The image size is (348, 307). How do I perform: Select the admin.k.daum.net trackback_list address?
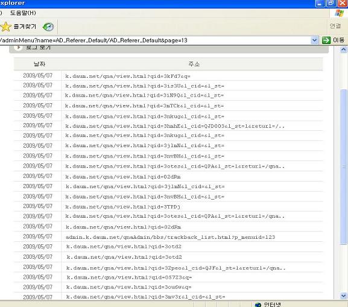pyautogui.click(x=170, y=237)
